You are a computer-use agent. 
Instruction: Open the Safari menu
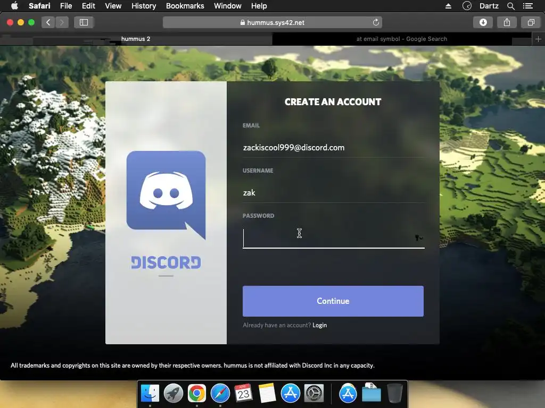39,6
